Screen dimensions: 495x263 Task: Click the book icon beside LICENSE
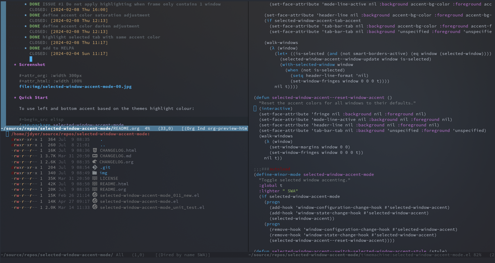click(95, 178)
